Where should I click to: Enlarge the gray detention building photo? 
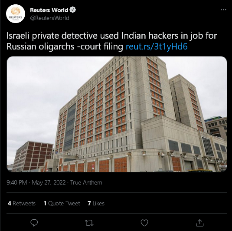point(117,114)
